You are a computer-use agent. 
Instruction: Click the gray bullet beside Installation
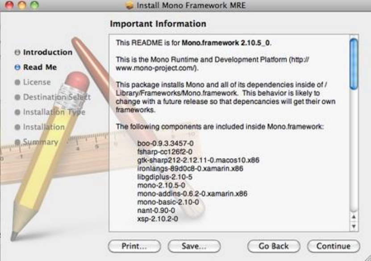[x=17, y=127]
